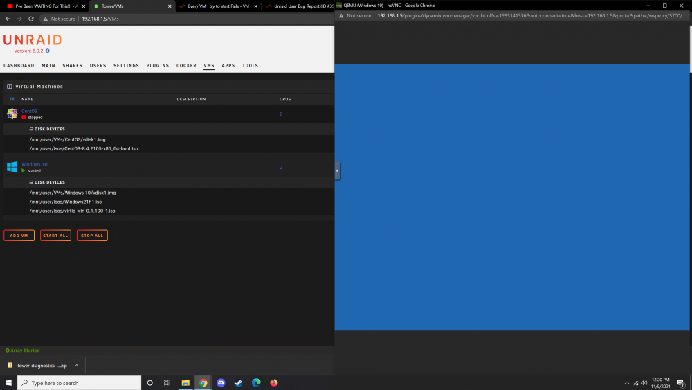Click browser back arrow in Tower/VMs window
This screenshot has height=390, width=692.
(8, 19)
